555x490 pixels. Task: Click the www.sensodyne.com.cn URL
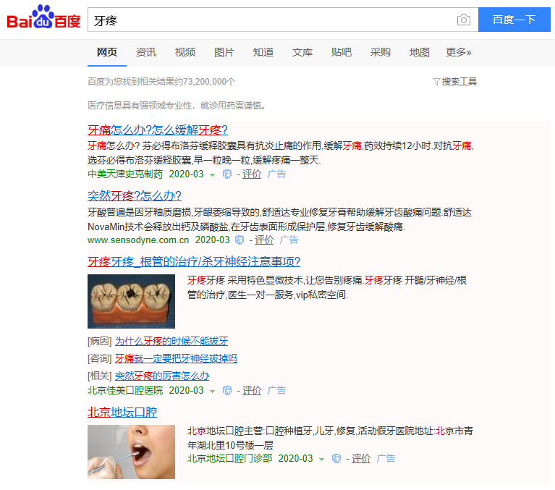pyautogui.click(x=138, y=240)
